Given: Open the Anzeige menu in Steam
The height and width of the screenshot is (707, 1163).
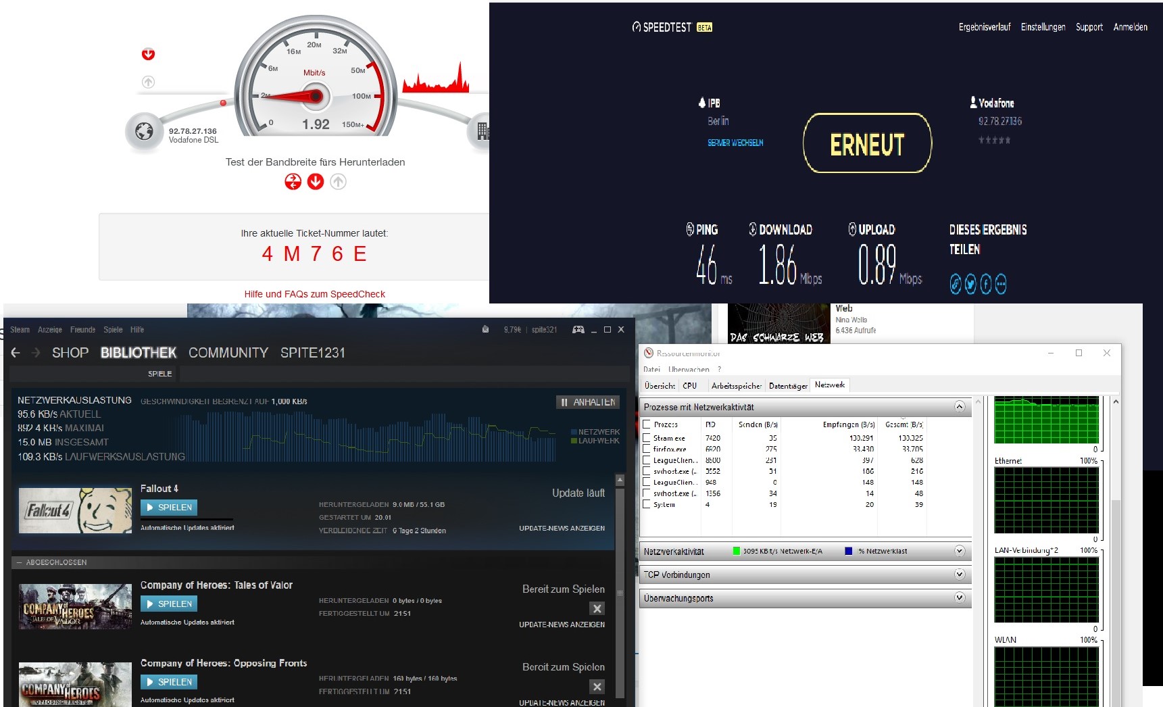Looking at the screenshot, I should (x=49, y=330).
